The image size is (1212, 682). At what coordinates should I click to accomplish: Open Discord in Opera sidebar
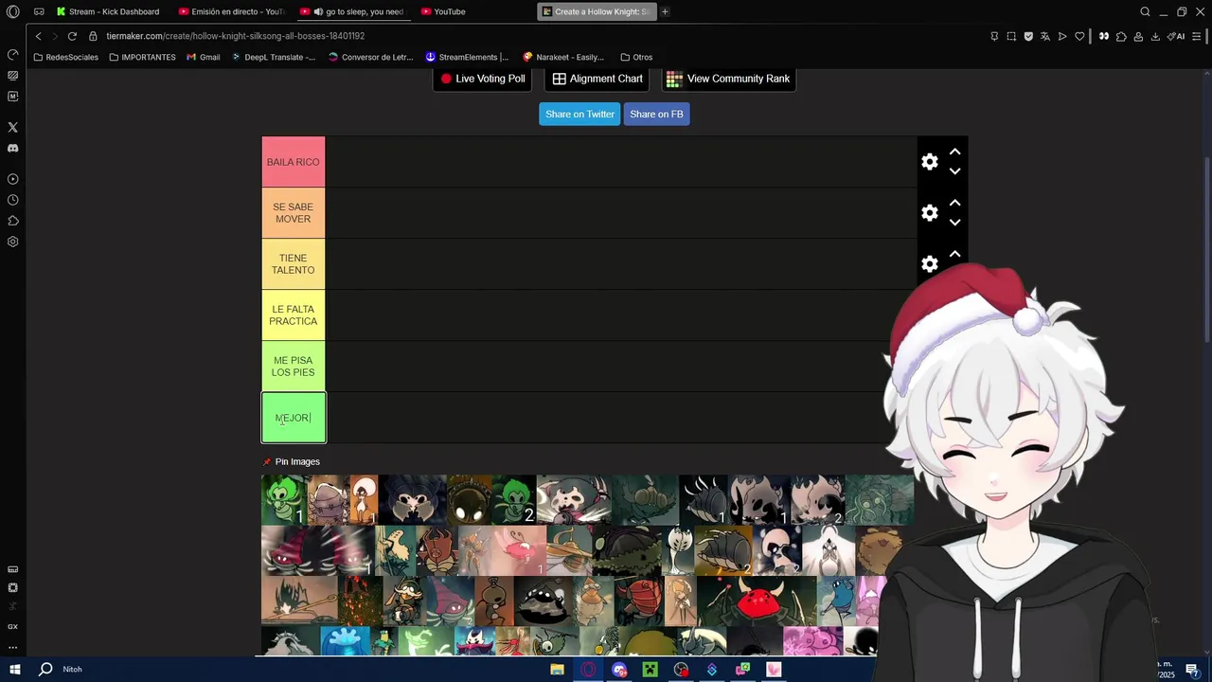[x=12, y=149]
